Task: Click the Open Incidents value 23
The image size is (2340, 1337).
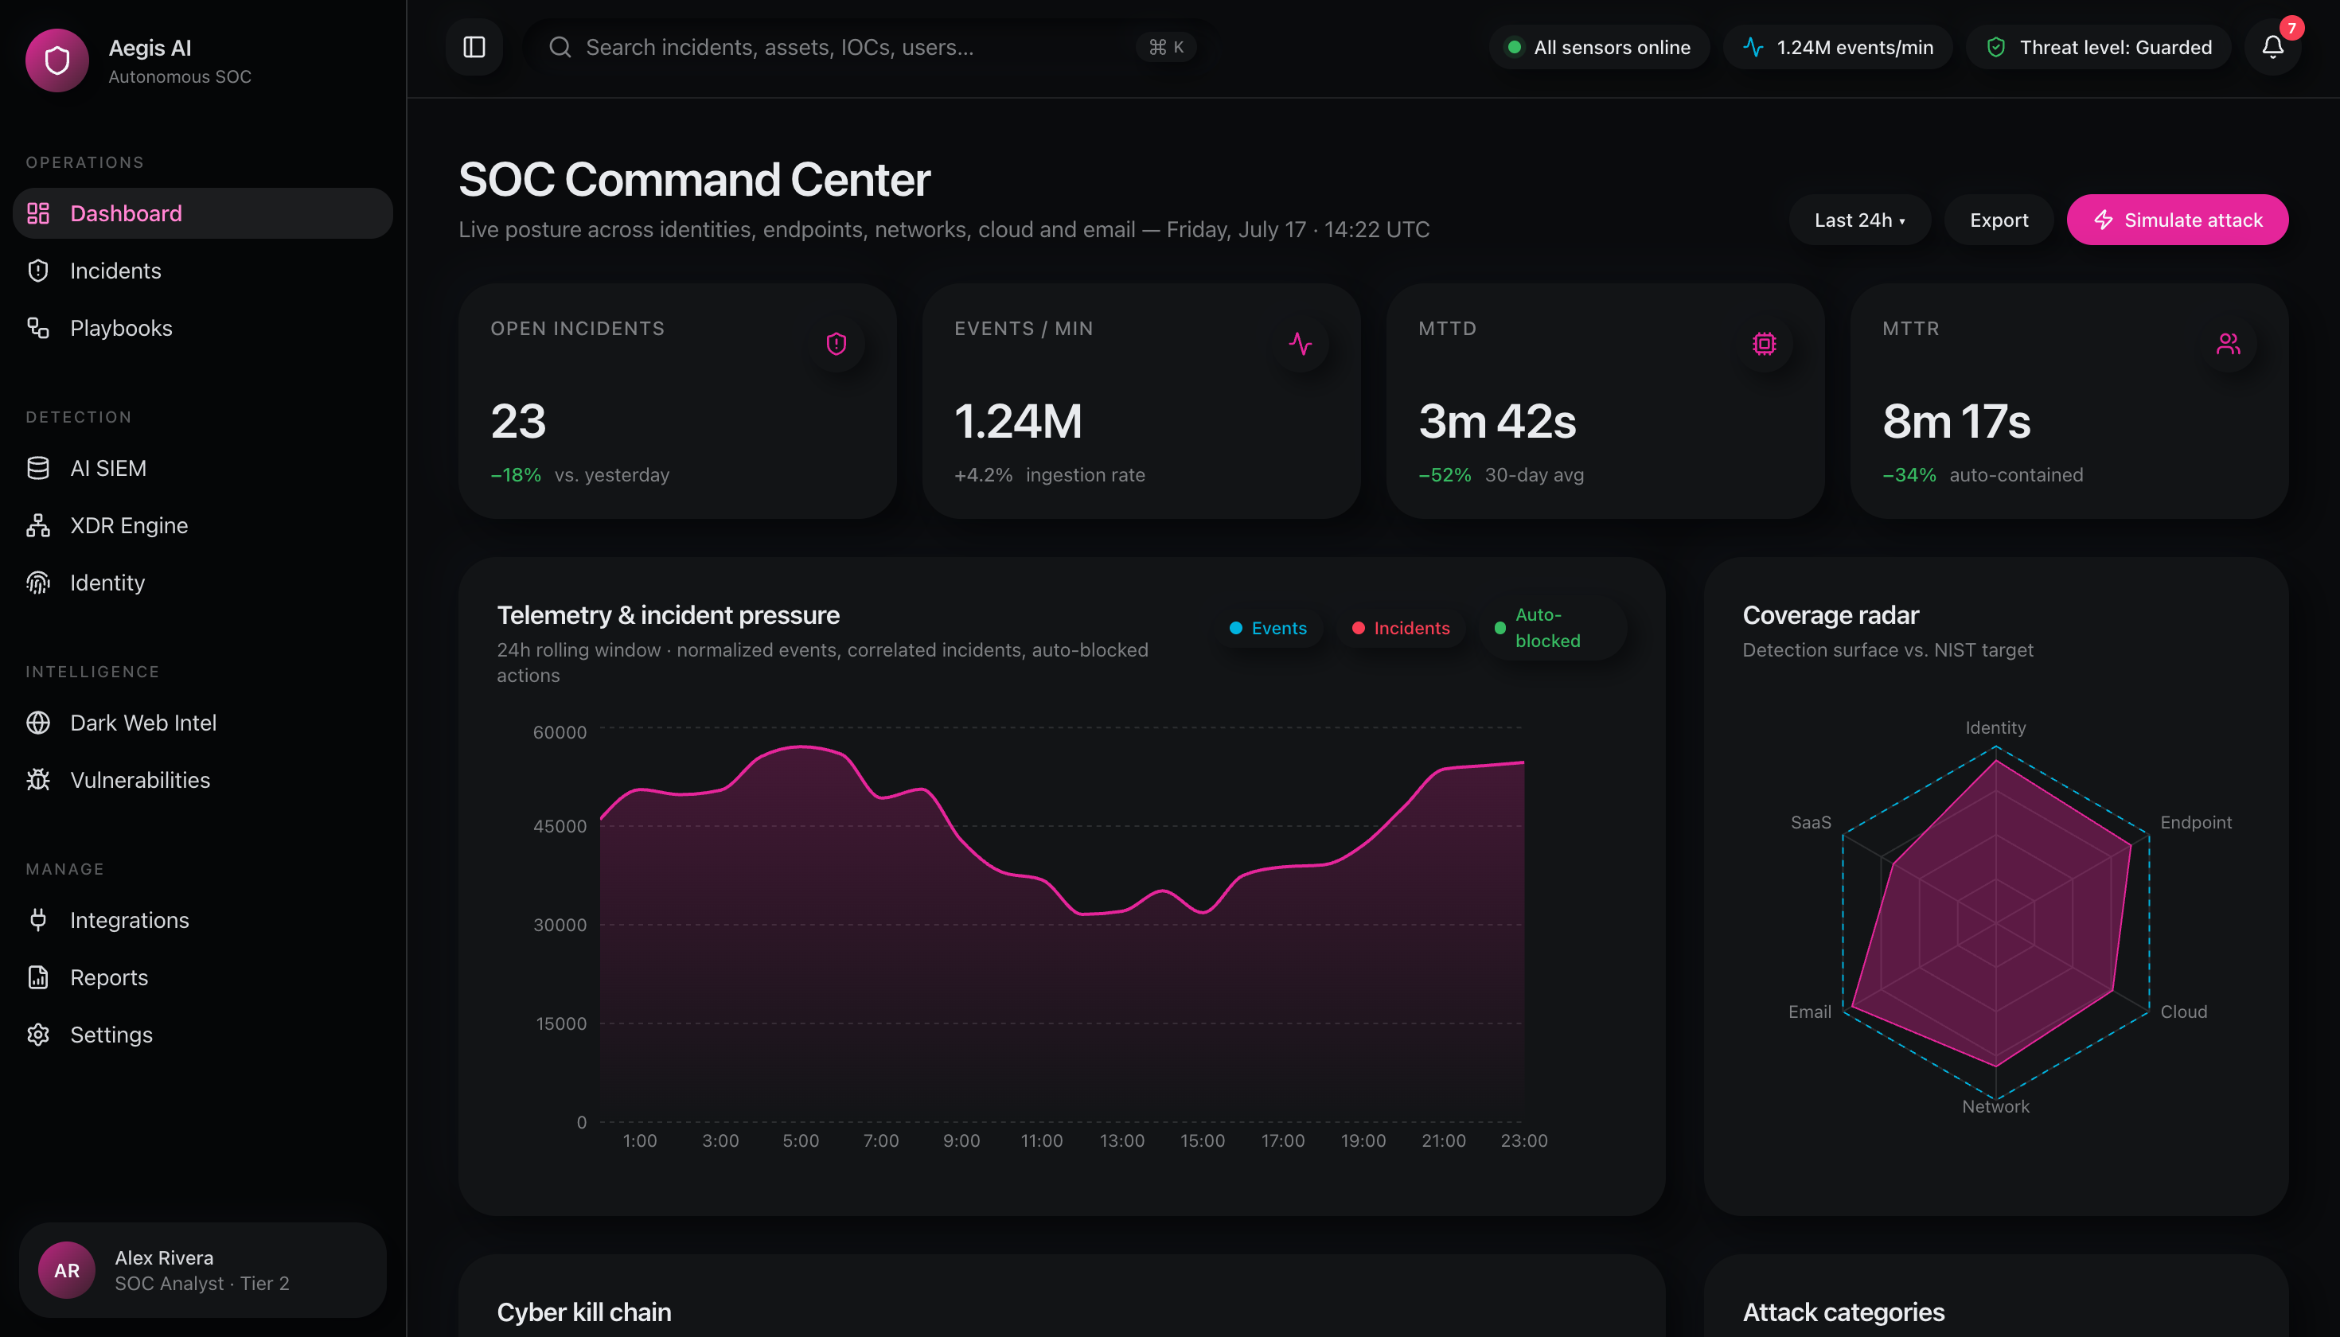Action: [518, 422]
